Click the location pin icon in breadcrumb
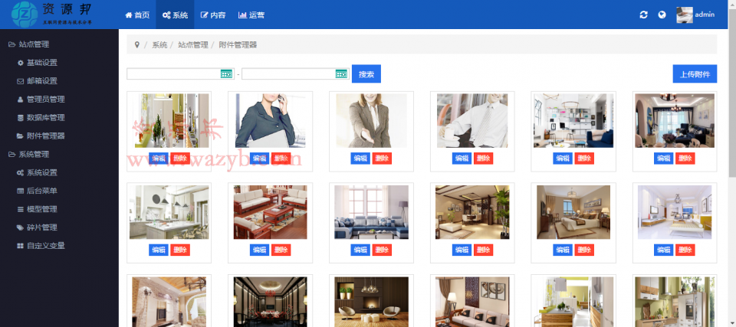Viewport: 736px width, 327px height. [137, 44]
